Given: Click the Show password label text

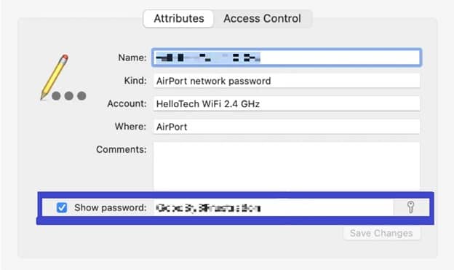Looking at the screenshot, I should coord(111,207).
